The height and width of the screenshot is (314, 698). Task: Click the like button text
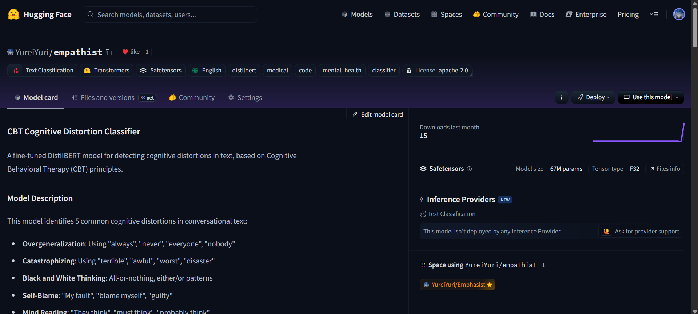(x=135, y=52)
